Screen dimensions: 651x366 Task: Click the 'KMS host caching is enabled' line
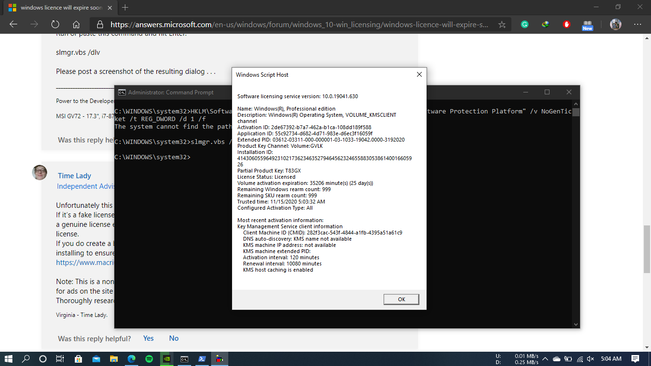point(278,270)
